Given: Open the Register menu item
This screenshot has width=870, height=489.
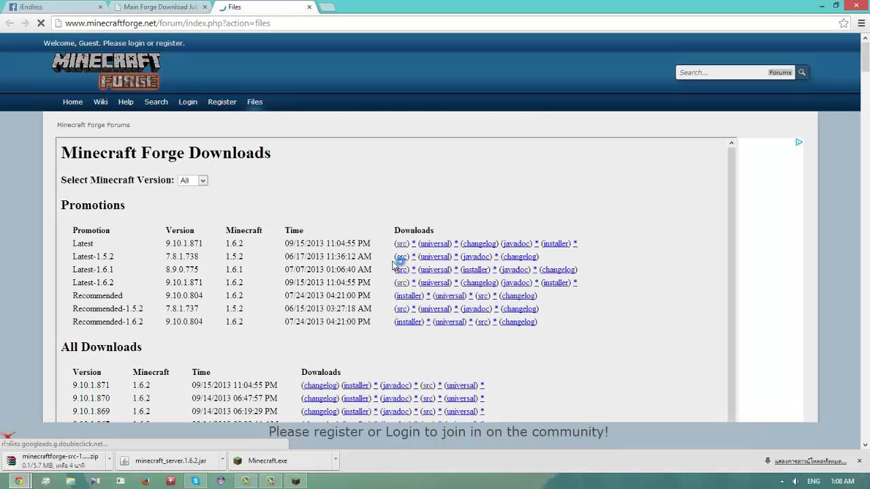Looking at the screenshot, I should pyautogui.click(x=222, y=102).
